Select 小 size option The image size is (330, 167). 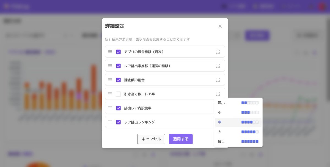pos(238,113)
